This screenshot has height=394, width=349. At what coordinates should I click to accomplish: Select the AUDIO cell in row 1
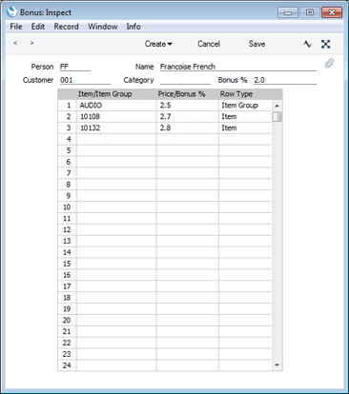point(116,106)
